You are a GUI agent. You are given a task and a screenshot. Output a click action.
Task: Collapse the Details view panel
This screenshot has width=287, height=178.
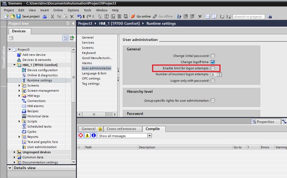(x=10, y=168)
